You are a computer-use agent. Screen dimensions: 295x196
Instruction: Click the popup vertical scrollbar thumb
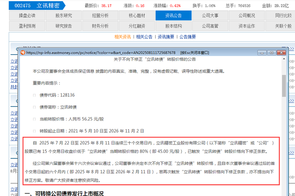(x=284, y=86)
